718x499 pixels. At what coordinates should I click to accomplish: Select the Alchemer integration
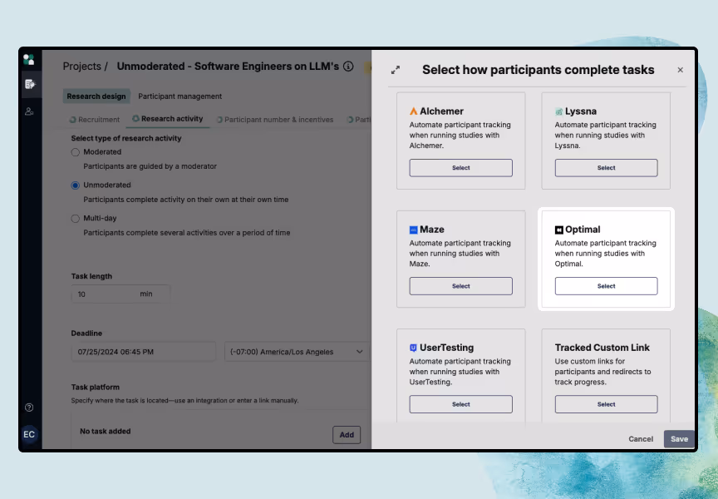click(460, 168)
